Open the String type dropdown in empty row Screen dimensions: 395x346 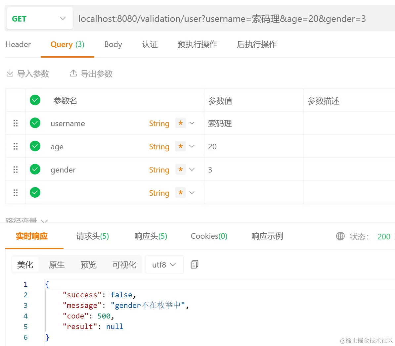(159, 193)
